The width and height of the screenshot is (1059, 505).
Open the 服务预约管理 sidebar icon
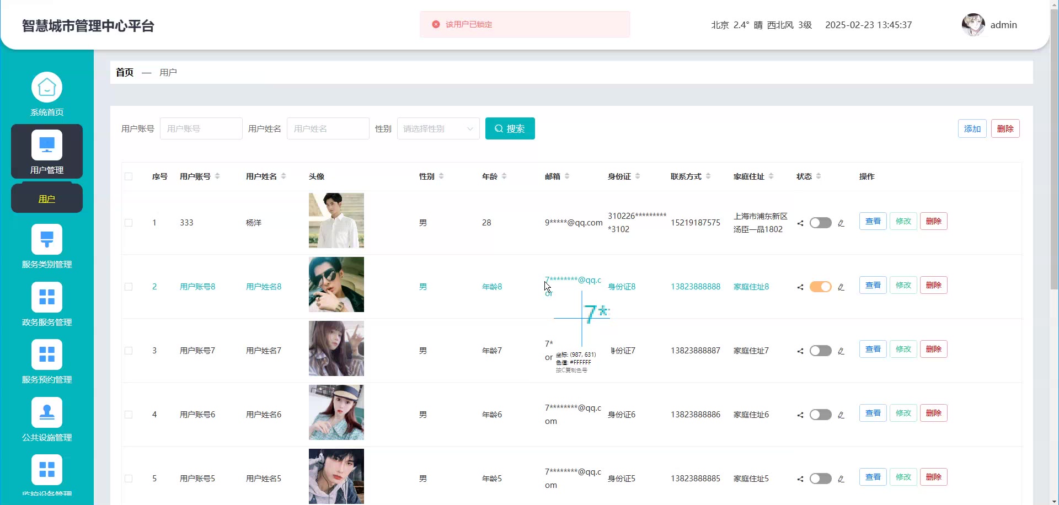pos(47,355)
